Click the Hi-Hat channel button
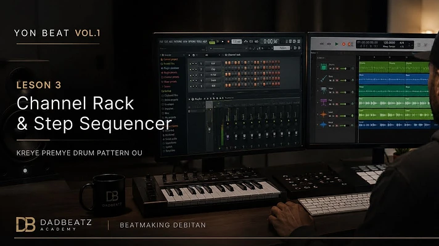 click(213, 75)
